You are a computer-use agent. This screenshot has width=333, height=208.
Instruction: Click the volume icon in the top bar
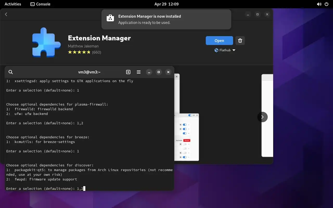pyautogui.click(x=319, y=4)
